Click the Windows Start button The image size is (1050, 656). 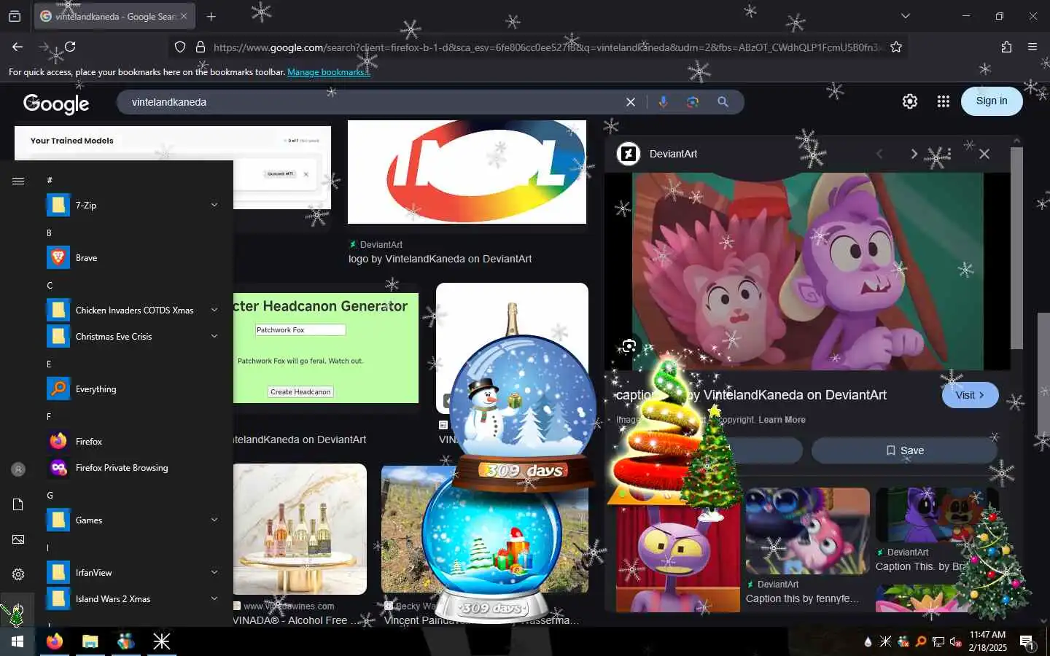coord(17,641)
